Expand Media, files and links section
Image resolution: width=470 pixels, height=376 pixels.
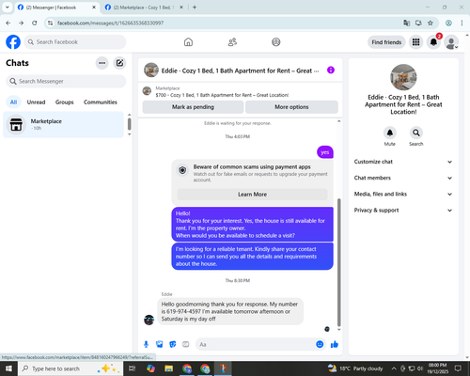coord(403,194)
